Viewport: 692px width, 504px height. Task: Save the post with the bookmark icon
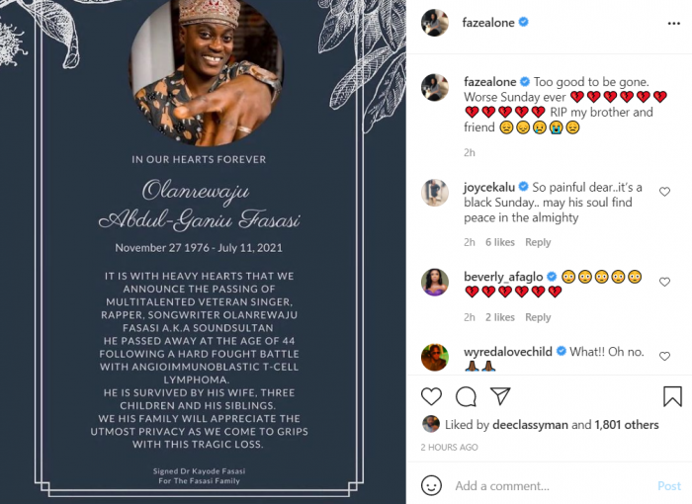(672, 396)
